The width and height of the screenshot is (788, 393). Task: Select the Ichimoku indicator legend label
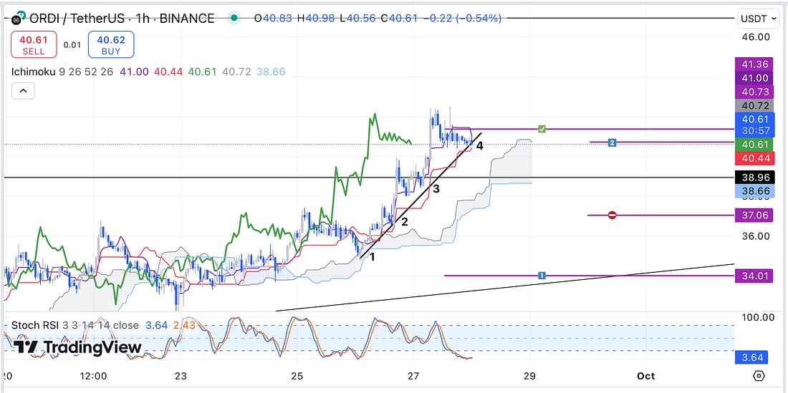pyautogui.click(x=36, y=72)
